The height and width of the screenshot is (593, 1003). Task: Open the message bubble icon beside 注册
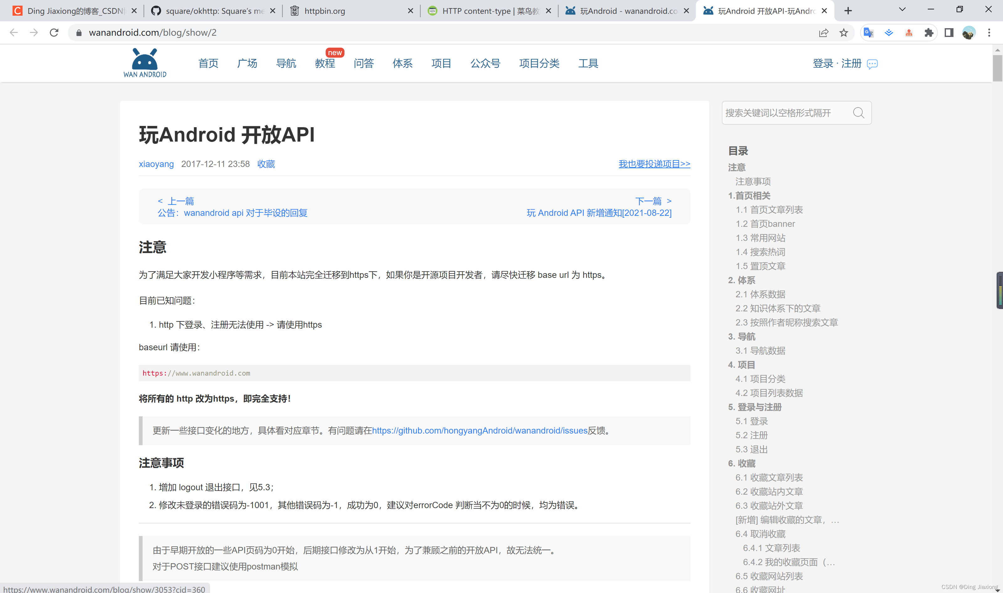(x=872, y=64)
